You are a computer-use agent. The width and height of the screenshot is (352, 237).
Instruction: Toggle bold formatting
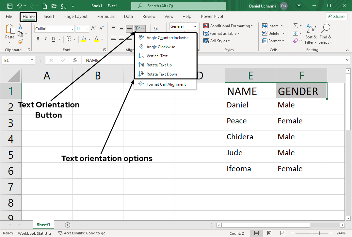pyautogui.click(x=38, y=39)
